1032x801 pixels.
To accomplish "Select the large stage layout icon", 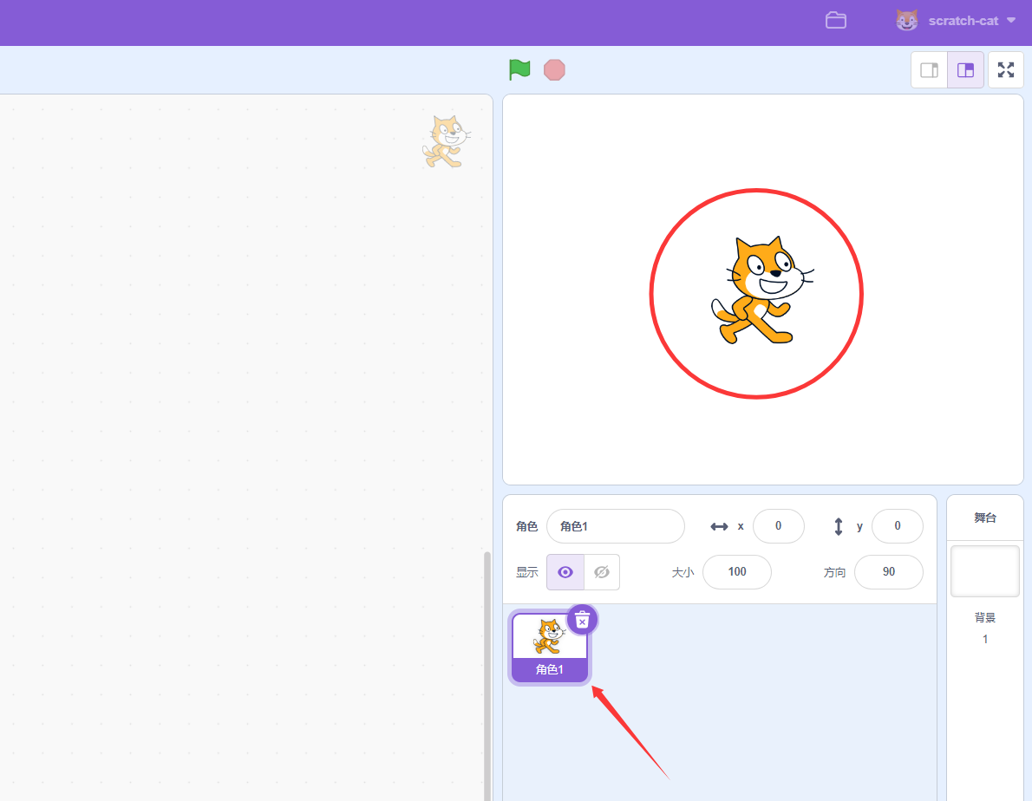I will (x=965, y=69).
